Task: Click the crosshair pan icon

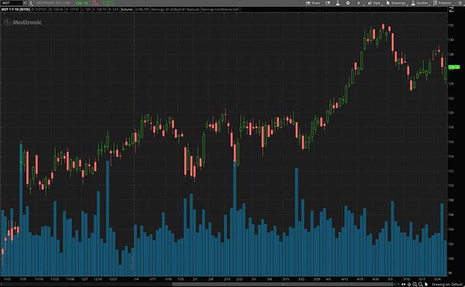Action: click(x=409, y=285)
